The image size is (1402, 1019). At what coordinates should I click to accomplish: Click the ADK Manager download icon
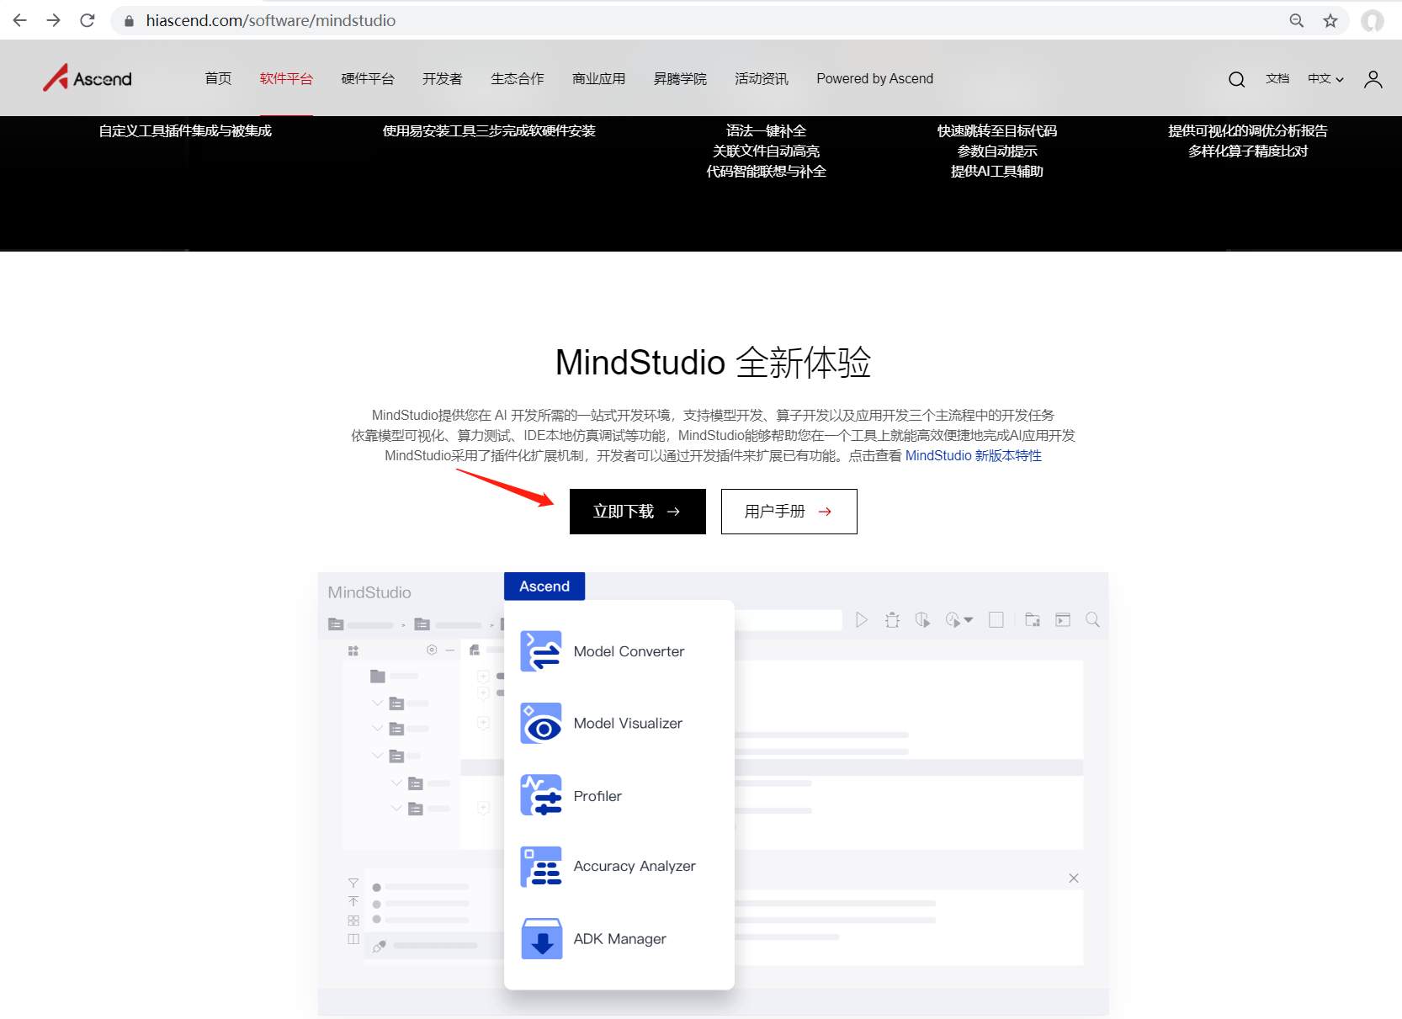coord(541,939)
